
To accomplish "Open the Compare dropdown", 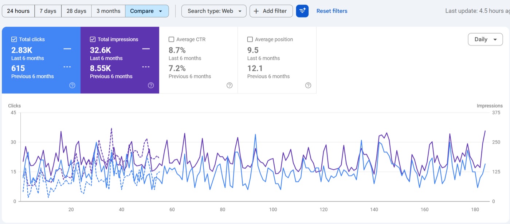I will click(147, 11).
